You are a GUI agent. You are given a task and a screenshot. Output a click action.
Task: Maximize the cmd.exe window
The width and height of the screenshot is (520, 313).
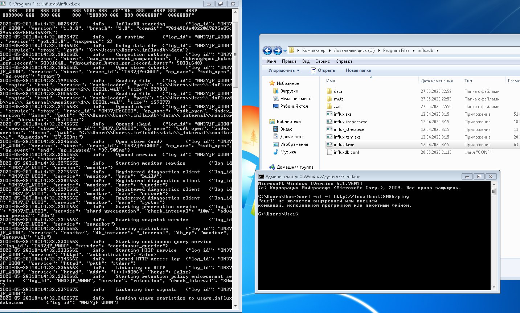tap(479, 177)
